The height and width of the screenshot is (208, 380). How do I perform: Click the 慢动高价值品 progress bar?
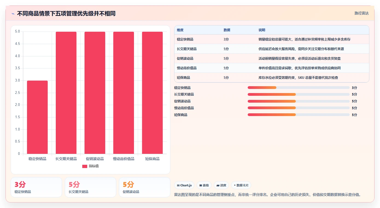click(299, 108)
